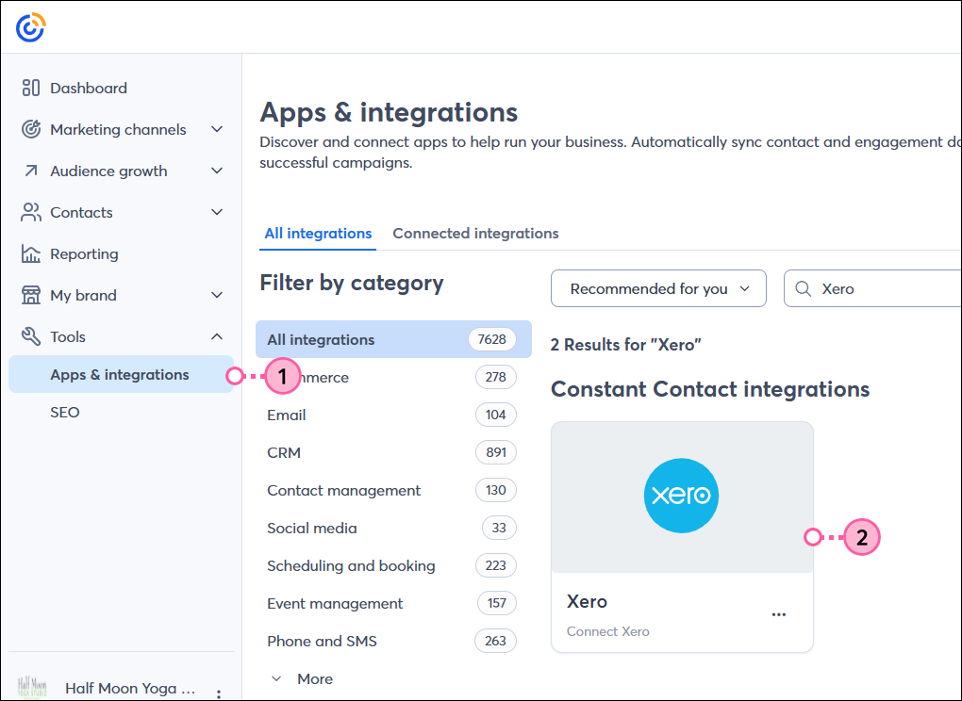Screen dimensions: 962x701
Task: Open the Xero integration card title
Action: 588,602
